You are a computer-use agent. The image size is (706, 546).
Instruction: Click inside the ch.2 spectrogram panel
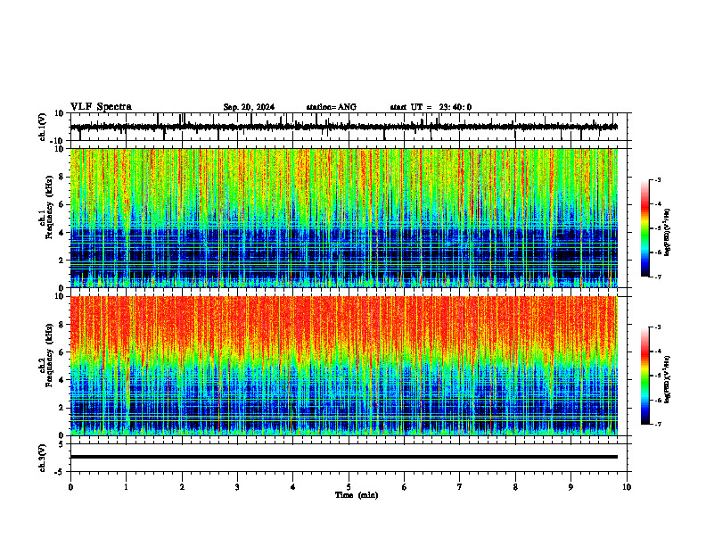click(343, 366)
